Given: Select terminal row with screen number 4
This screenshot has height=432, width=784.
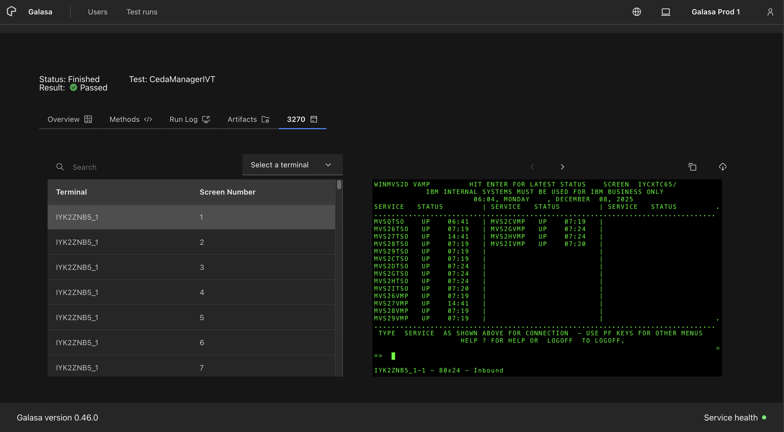Looking at the screenshot, I should click(191, 292).
